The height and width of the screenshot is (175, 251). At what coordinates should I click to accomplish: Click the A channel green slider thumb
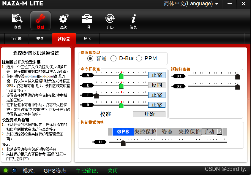click(x=121, y=76)
